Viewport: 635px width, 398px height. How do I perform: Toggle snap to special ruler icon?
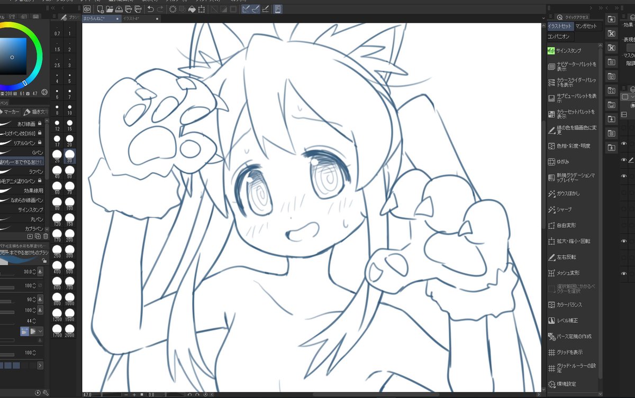[x=256, y=9]
